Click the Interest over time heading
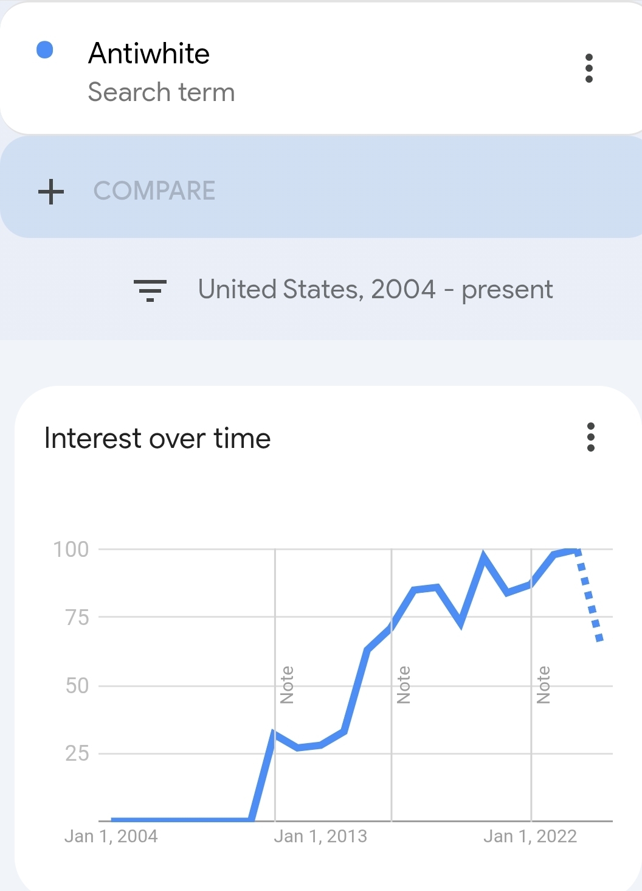This screenshot has height=891, width=642. click(x=157, y=438)
